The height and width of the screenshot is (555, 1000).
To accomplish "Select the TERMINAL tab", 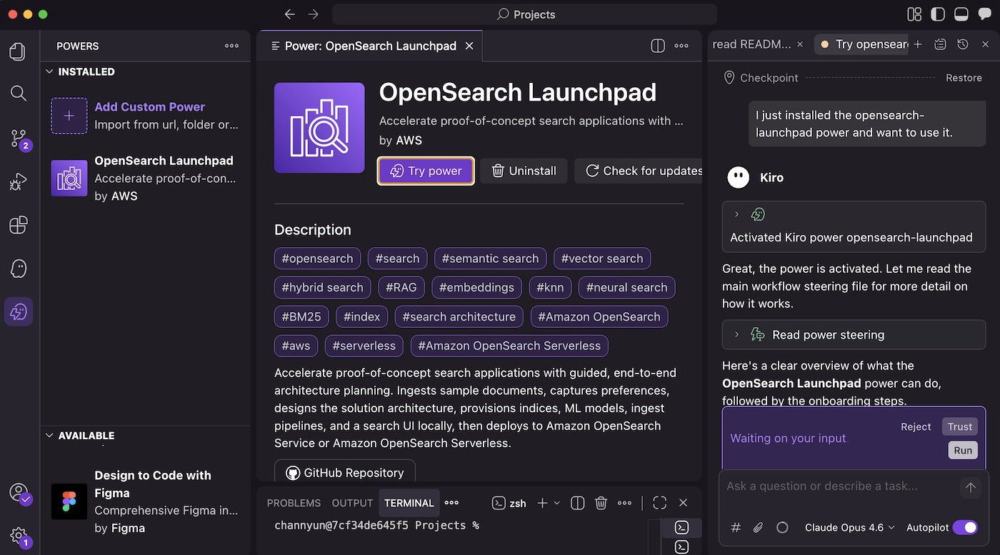I will (x=409, y=503).
